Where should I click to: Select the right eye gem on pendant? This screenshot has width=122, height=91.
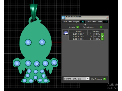click(42, 42)
